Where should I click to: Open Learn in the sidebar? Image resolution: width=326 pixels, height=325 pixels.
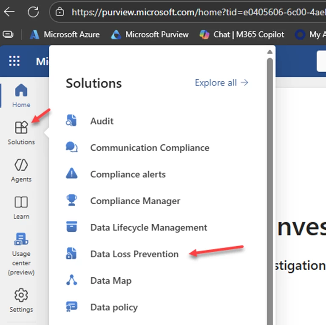[21, 208]
